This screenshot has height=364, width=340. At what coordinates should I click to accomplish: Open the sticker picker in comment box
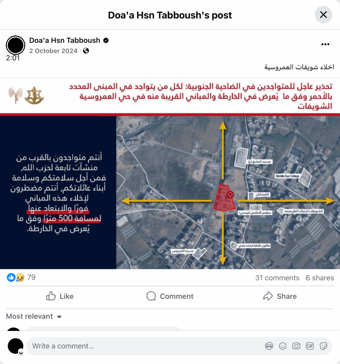click(x=324, y=346)
